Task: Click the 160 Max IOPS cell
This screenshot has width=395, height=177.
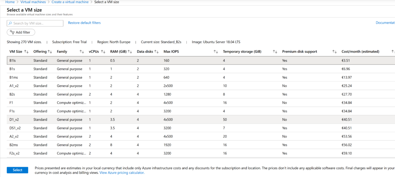Action: [x=166, y=60]
